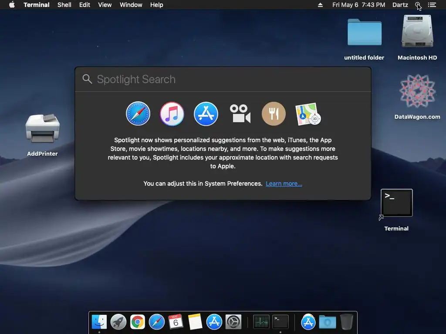Click the date and time in menu bar
The height and width of the screenshot is (334, 446).
tap(359, 5)
